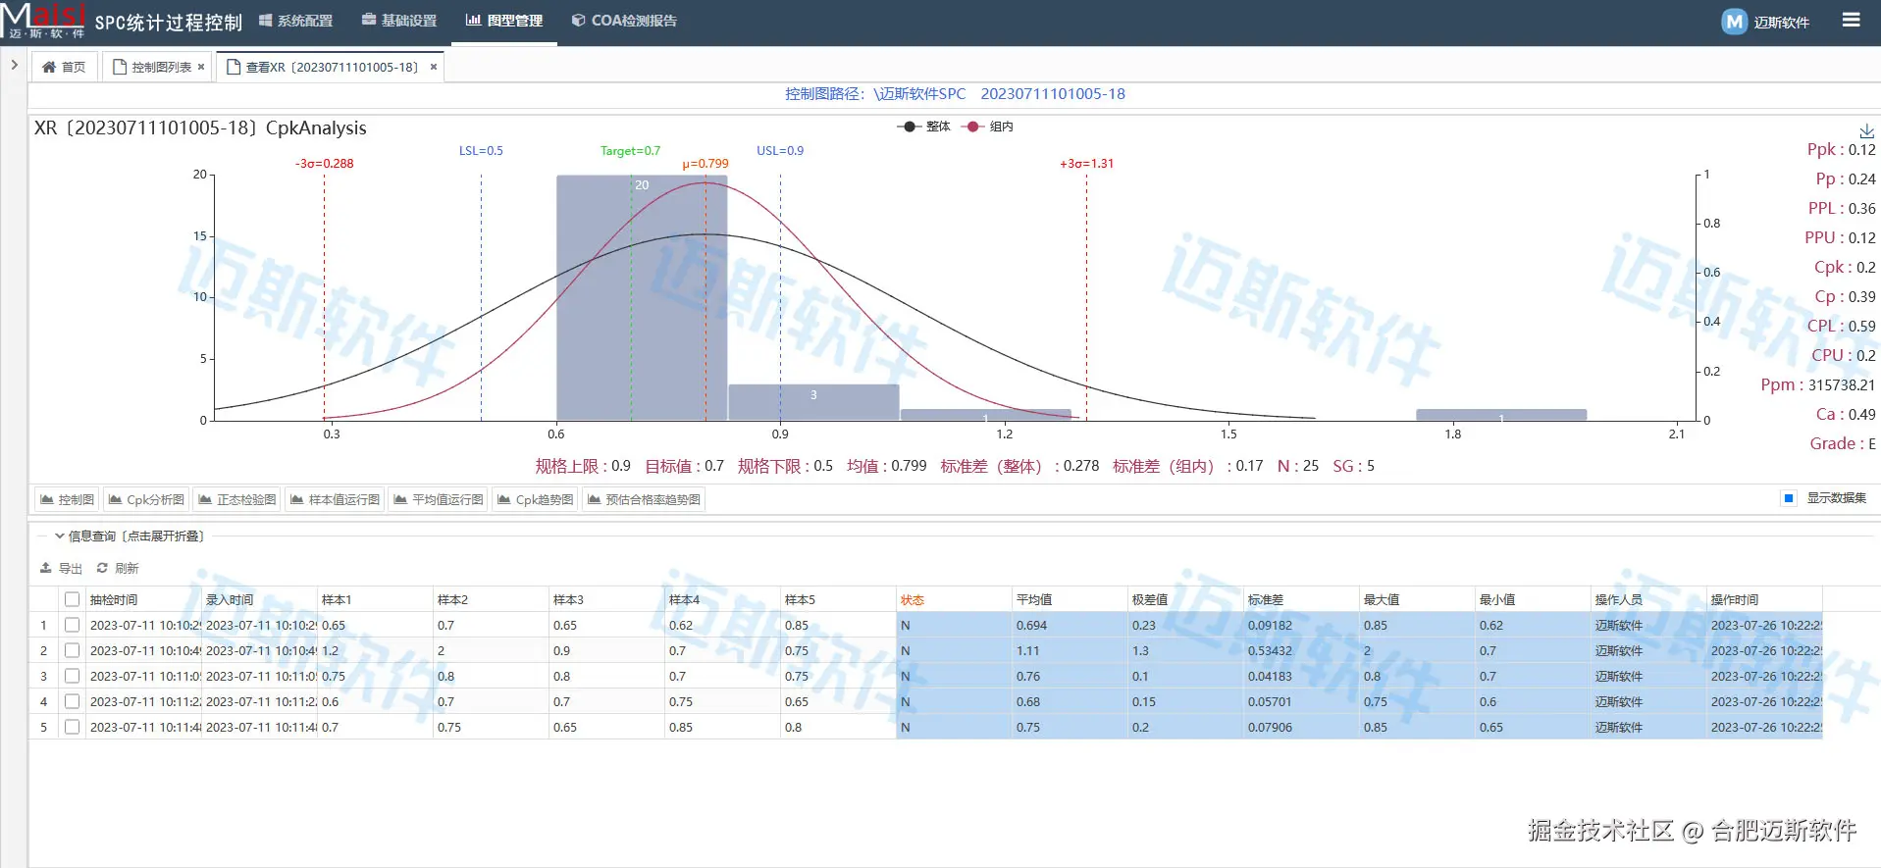
Task: Open the hamburger menu icon
Action: [1851, 20]
